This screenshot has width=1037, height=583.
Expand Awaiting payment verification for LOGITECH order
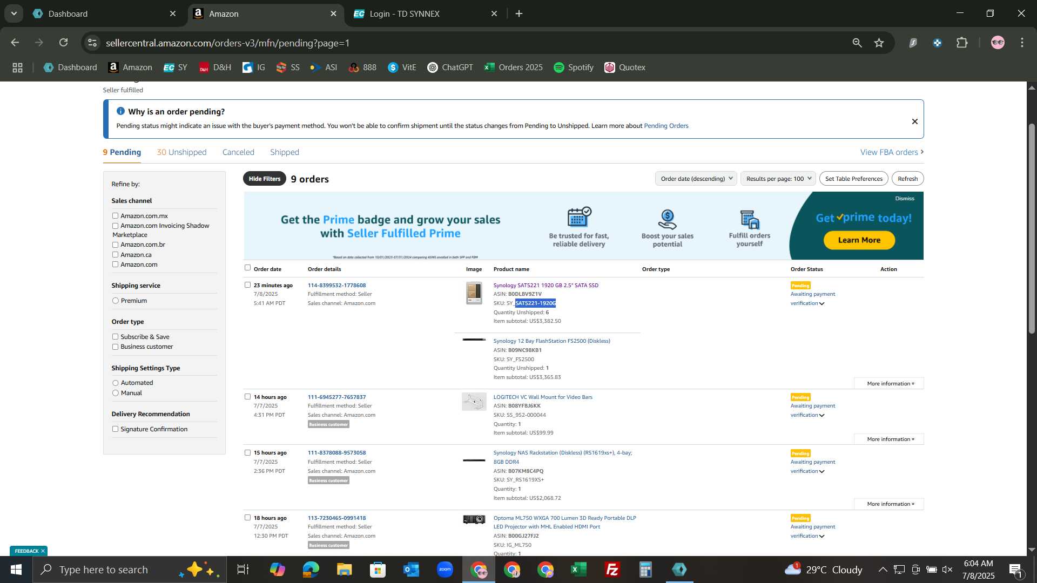[821, 415]
